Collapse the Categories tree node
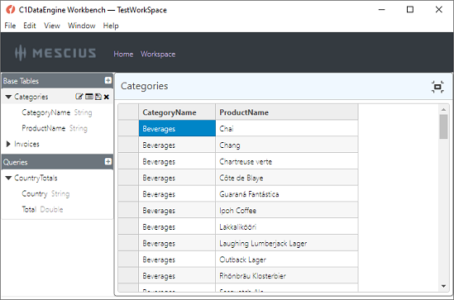Screen dimensions: 454x300 (8, 97)
